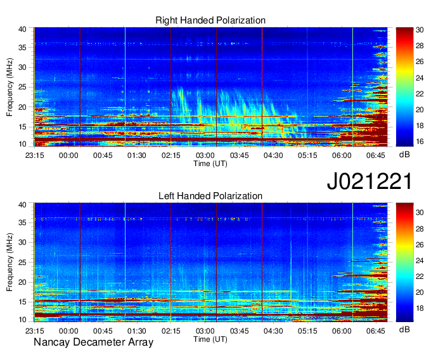Click the 'dB' label of the Left Handed colorbar
The width and height of the screenshot is (431, 350).
(x=404, y=329)
